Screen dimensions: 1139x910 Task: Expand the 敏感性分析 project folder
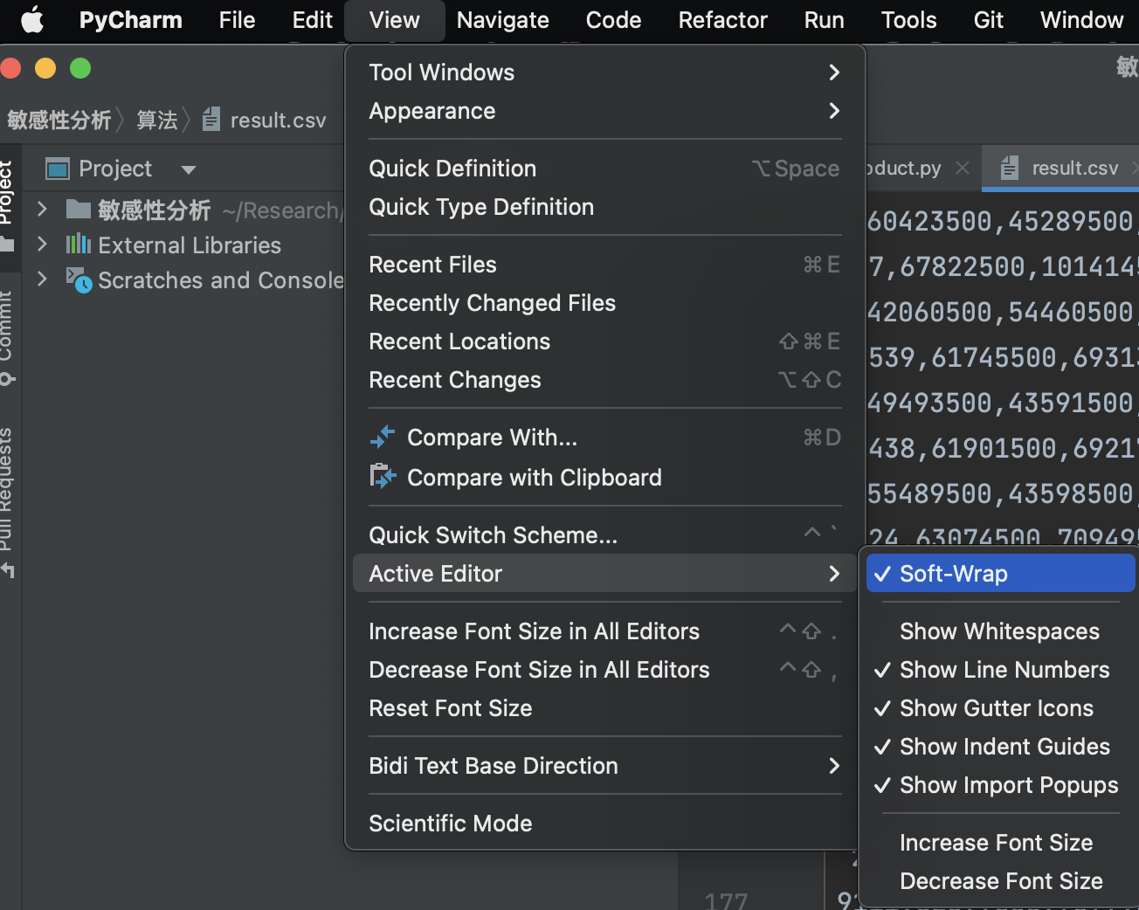(41, 210)
